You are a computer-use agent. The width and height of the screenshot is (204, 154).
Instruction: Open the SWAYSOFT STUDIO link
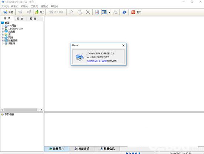tap(97, 61)
